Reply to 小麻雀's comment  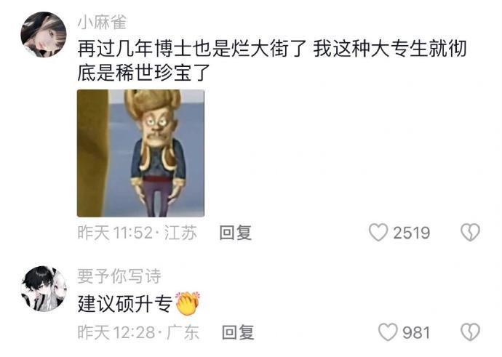click(236, 233)
